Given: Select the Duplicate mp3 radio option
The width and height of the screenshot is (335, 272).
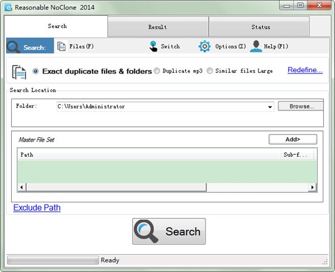Looking at the screenshot, I should tap(157, 71).
